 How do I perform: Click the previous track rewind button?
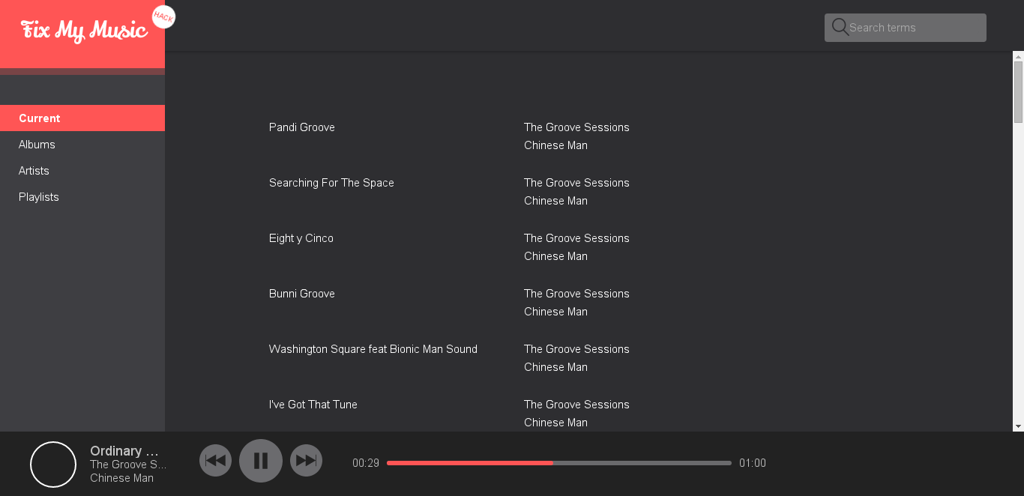click(x=216, y=460)
